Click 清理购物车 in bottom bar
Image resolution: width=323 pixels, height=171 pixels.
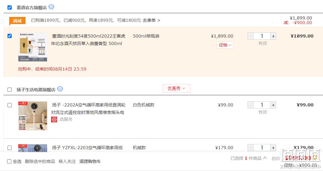[90, 161]
